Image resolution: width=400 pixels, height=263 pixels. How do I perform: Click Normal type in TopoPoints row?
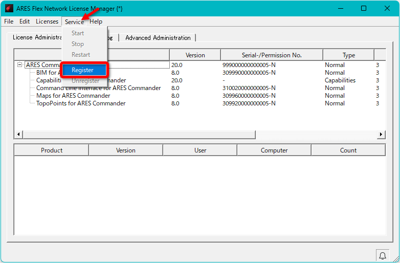pos(335,103)
